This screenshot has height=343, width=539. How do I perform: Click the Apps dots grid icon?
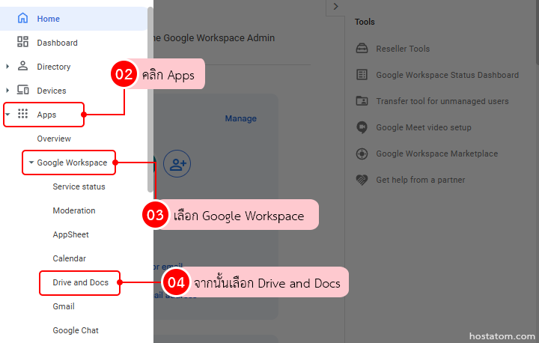tap(22, 114)
